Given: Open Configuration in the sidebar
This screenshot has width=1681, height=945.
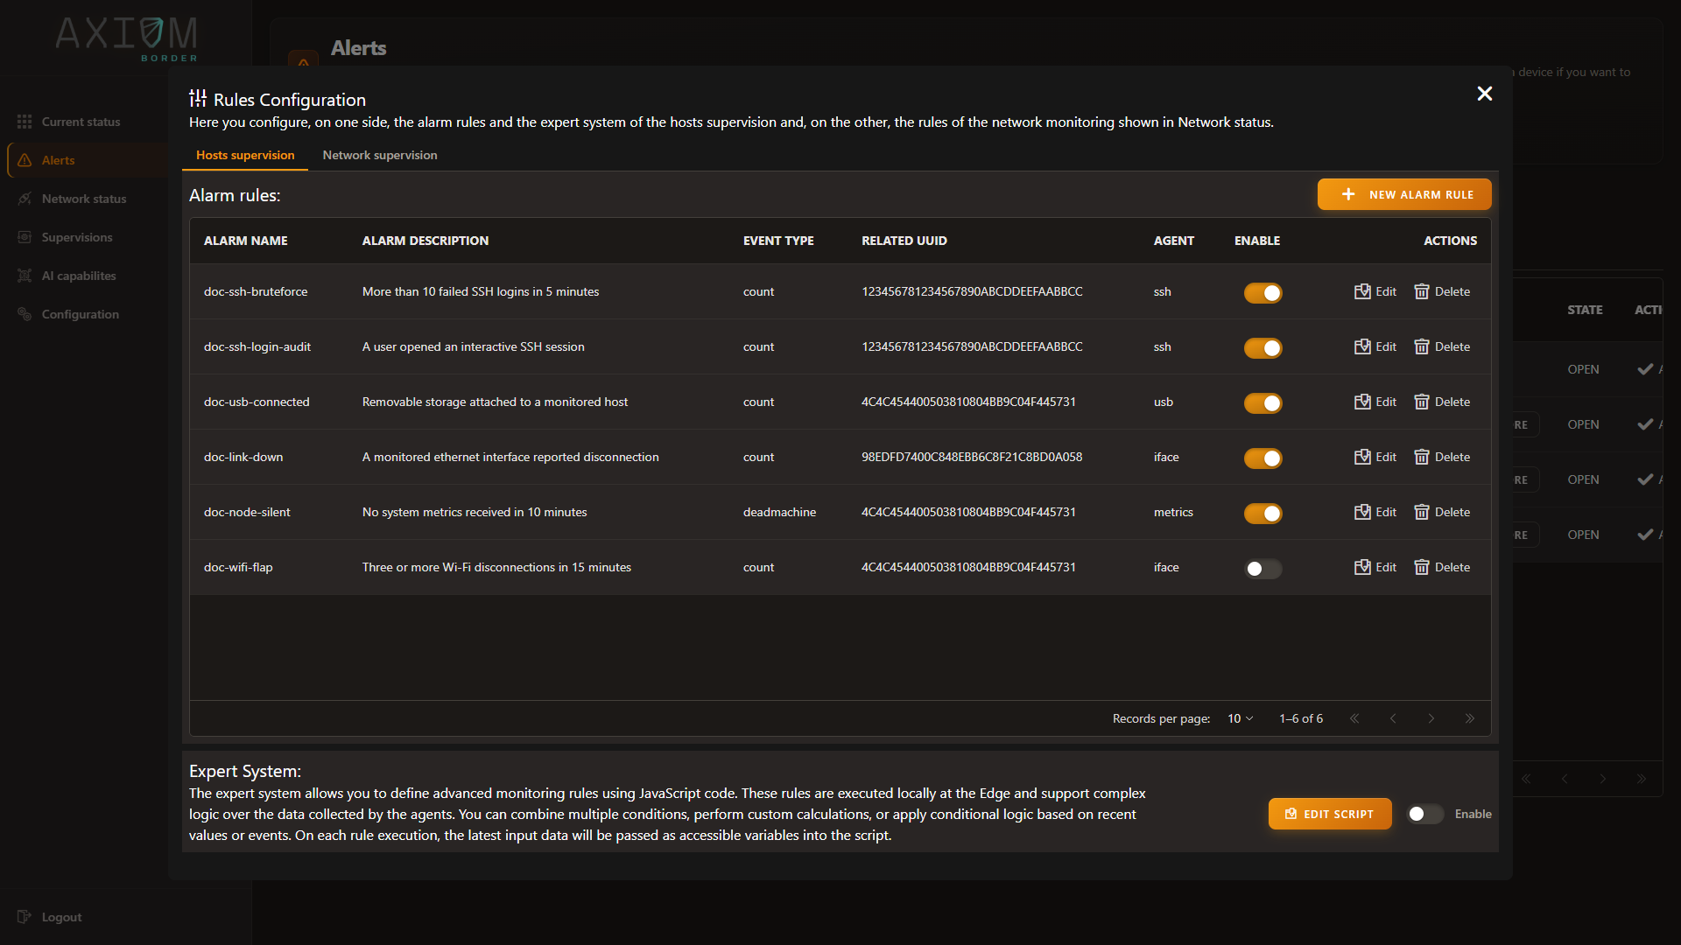Looking at the screenshot, I should pos(81,314).
